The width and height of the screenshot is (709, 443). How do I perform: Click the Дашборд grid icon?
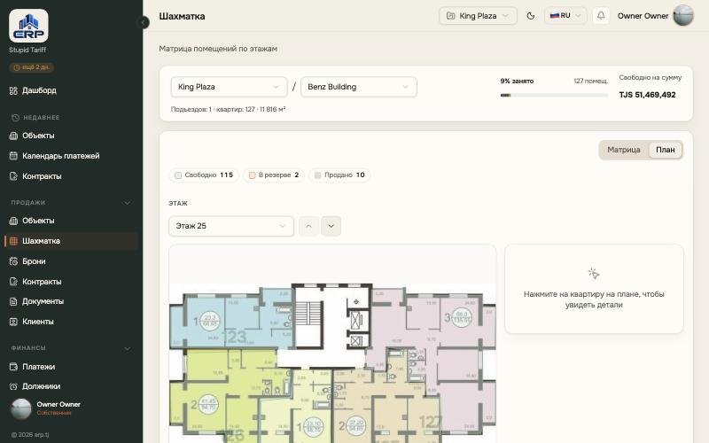point(13,90)
